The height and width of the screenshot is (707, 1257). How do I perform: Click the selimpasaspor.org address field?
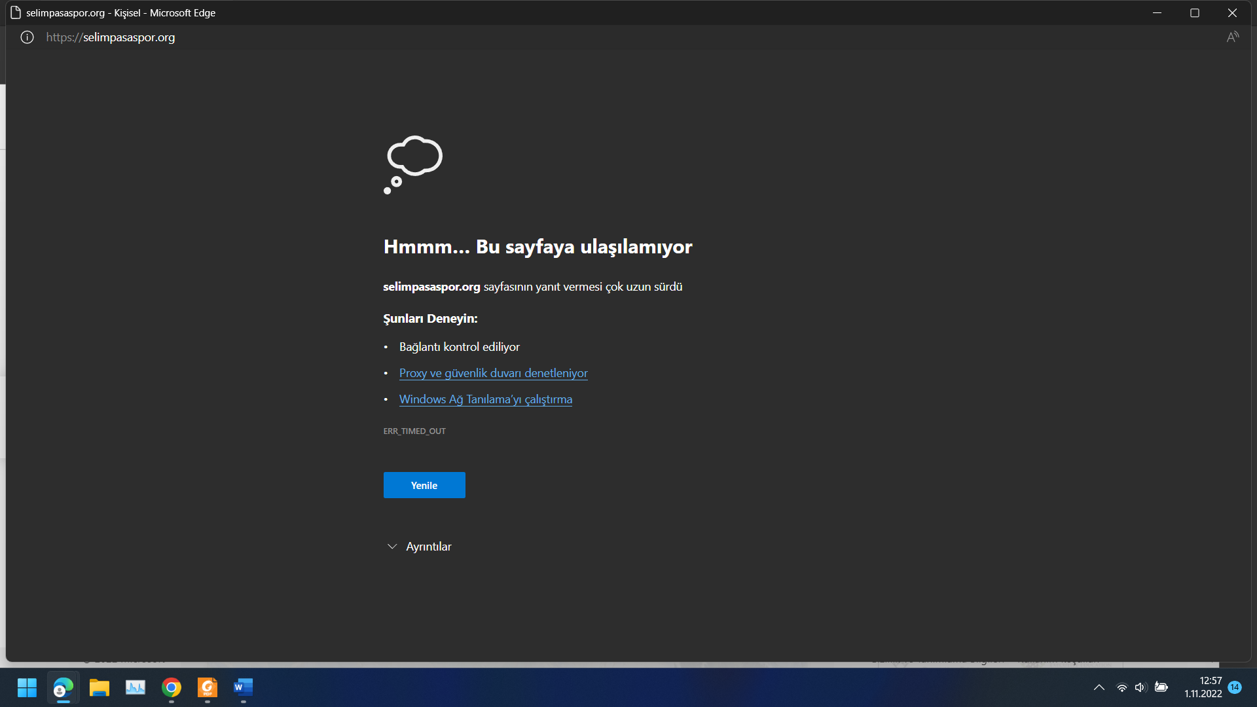click(x=111, y=37)
